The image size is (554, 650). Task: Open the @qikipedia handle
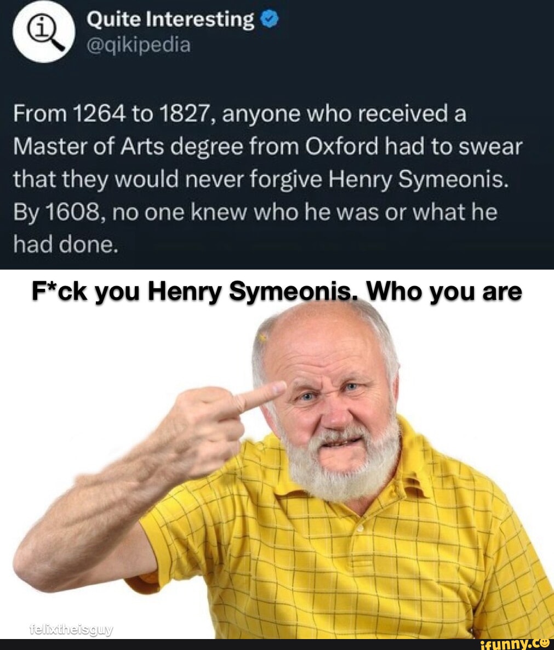click(x=139, y=45)
